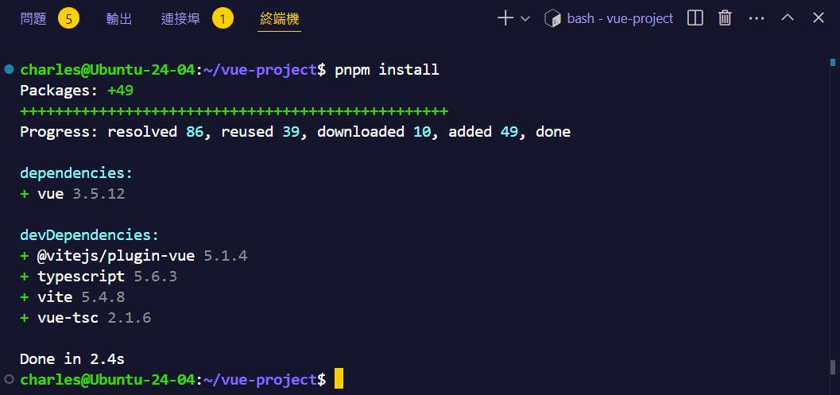This screenshot has height=395, width=840.
Task: Kill the terminal using the trash icon
Action: pyautogui.click(x=726, y=18)
